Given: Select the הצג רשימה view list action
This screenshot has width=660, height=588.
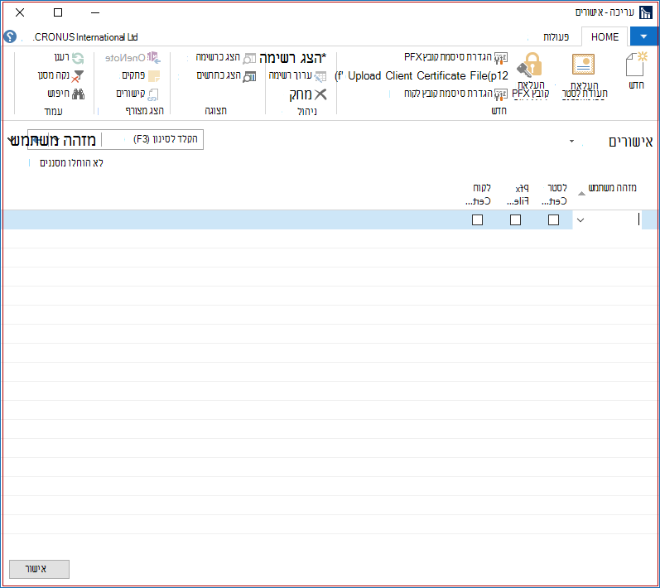Looking at the screenshot, I should pos(293,58).
